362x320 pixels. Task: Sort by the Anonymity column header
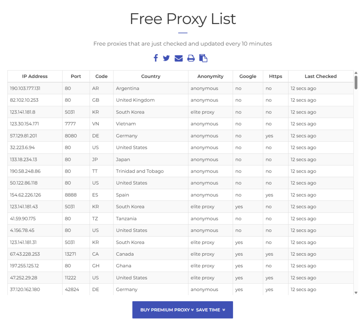click(x=210, y=76)
